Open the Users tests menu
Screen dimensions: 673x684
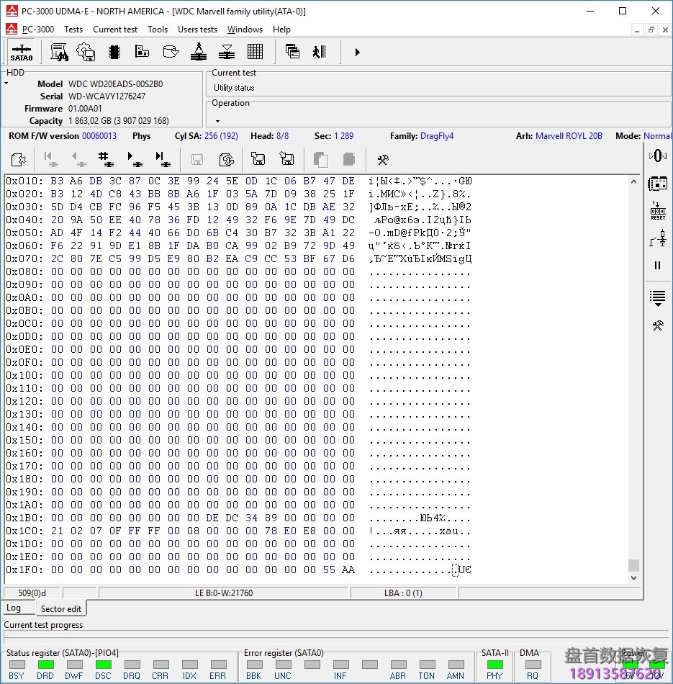click(197, 30)
